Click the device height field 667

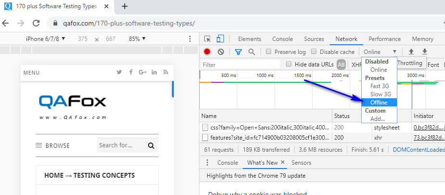coord(111,39)
